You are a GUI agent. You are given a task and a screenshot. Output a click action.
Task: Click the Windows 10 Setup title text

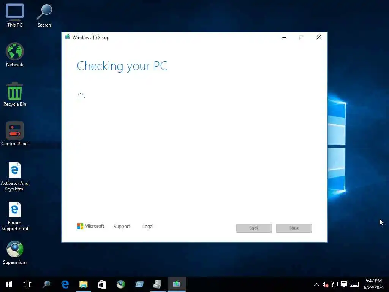tap(91, 38)
